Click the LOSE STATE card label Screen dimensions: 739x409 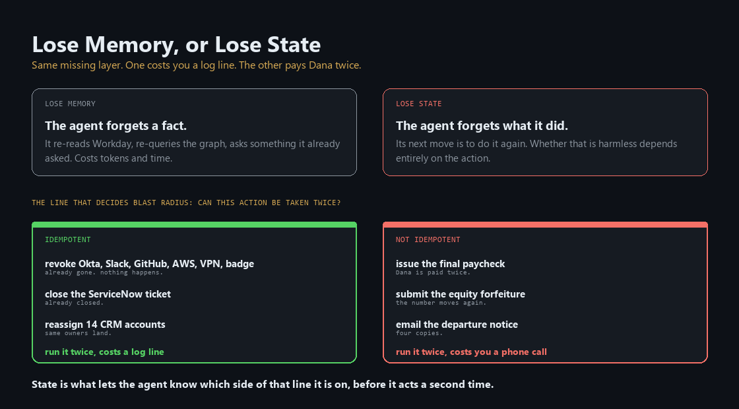click(x=419, y=104)
